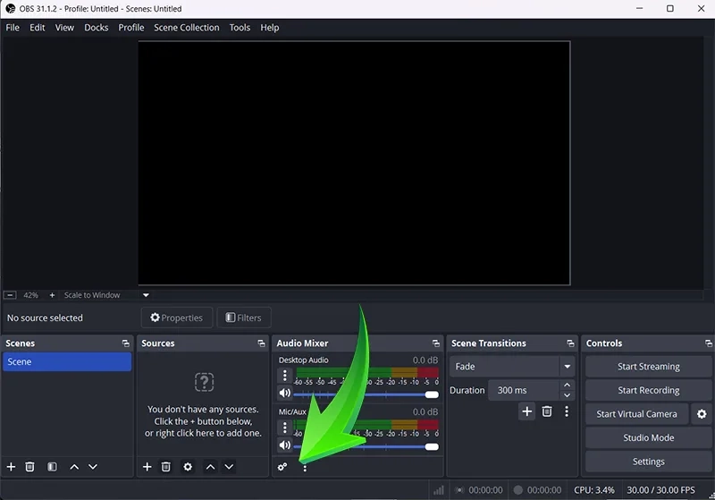
Task: Expand the Fade transition dropdown
Action: click(x=567, y=367)
